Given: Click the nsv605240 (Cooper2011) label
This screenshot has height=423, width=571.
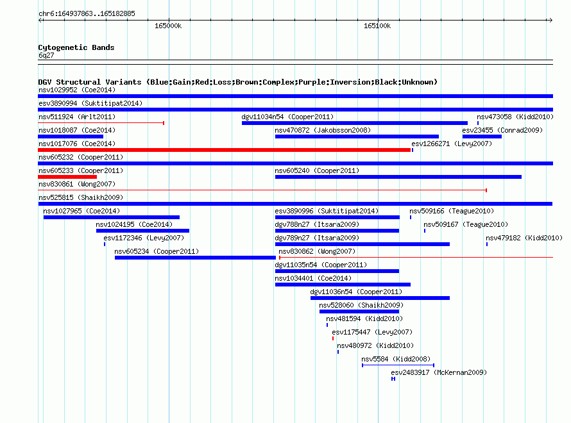Looking at the screenshot, I should tap(317, 170).
